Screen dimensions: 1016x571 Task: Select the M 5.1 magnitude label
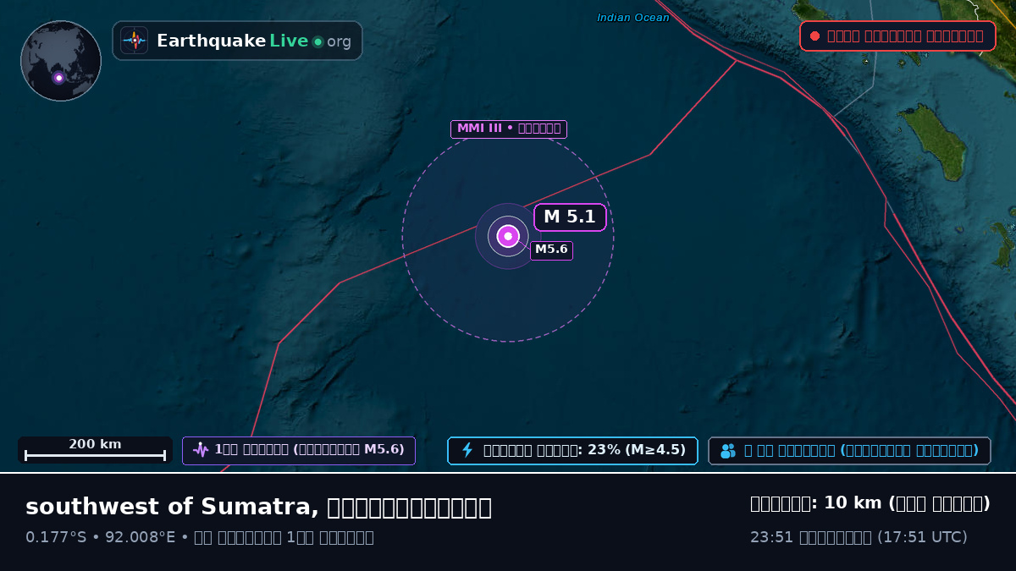[x=570, y=217]
